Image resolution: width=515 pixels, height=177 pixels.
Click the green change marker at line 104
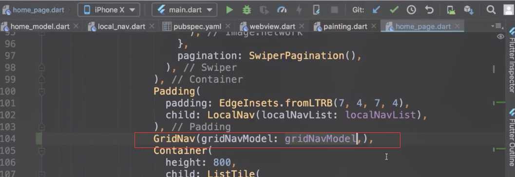click(x=39, y=139)
